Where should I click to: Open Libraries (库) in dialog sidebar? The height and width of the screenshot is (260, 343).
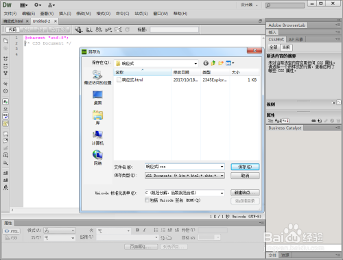(97, 118)
